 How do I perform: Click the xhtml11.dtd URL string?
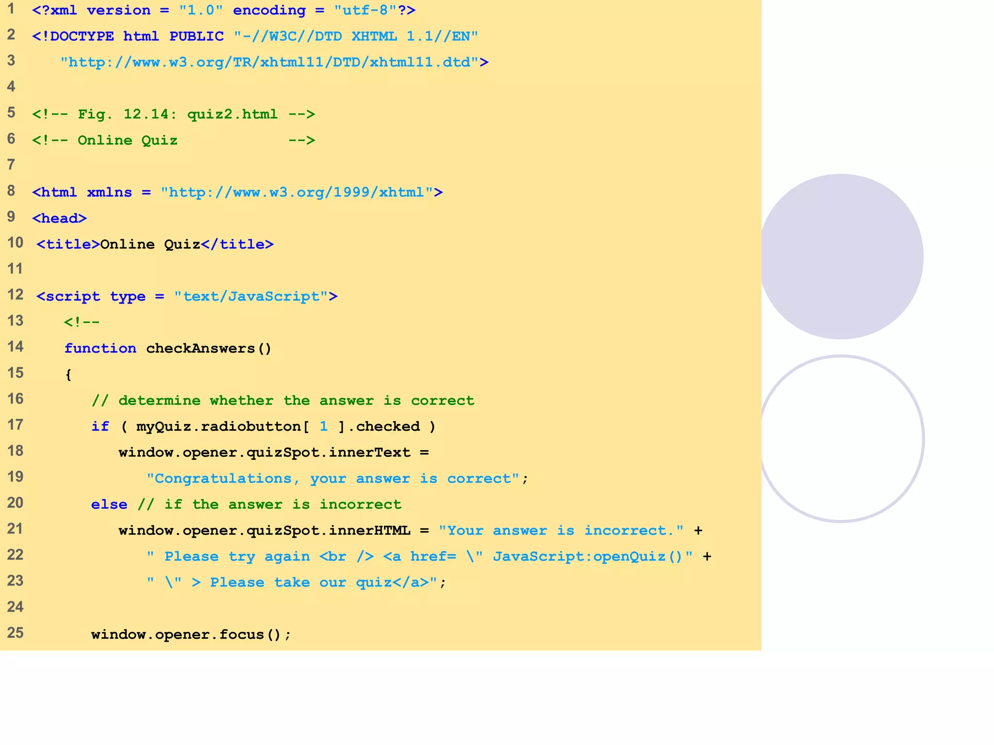pos(269,63)
